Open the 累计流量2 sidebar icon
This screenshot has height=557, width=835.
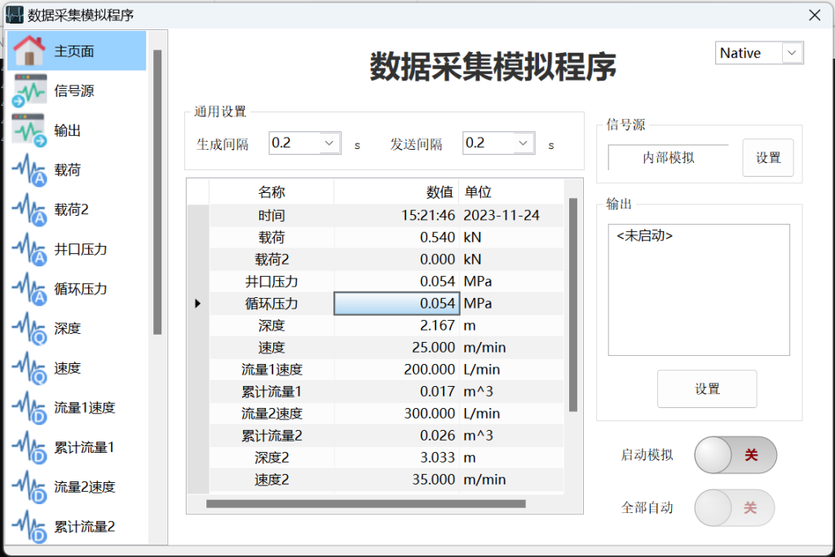[29, 526]
